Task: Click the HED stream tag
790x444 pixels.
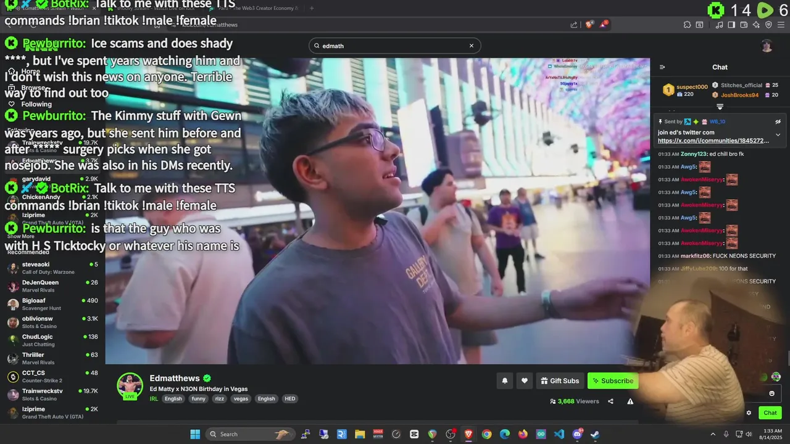Action: 289,399
